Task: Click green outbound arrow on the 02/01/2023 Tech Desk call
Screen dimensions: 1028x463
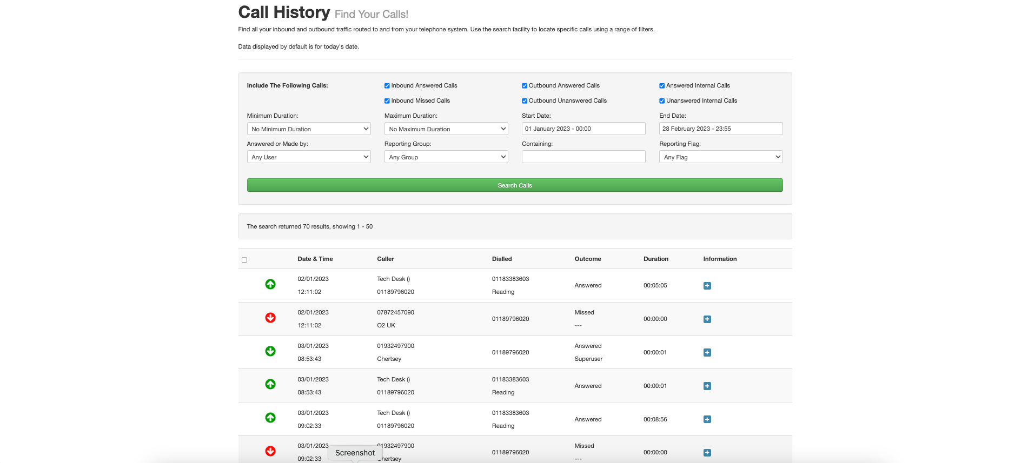Action: 270,284
